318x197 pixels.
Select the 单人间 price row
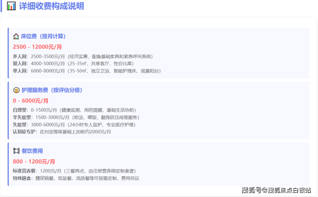coord(87,71)
